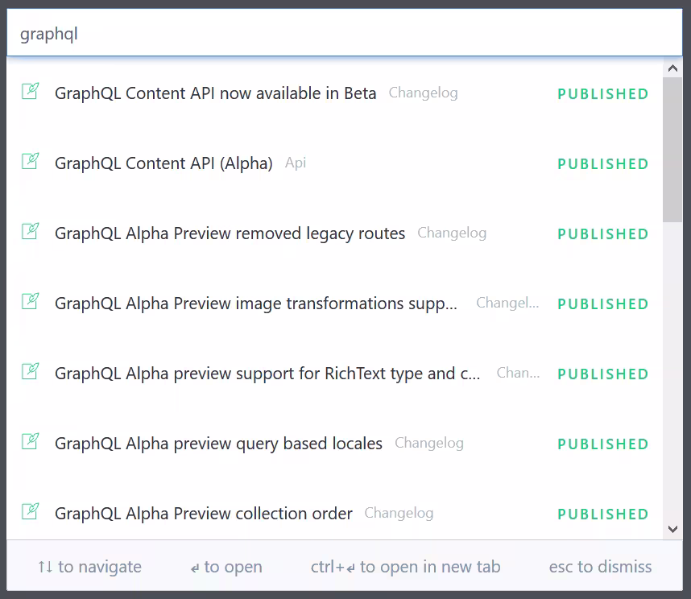Click 'Changelog' label next to 'available in Beta'

(x=423, y=93)
